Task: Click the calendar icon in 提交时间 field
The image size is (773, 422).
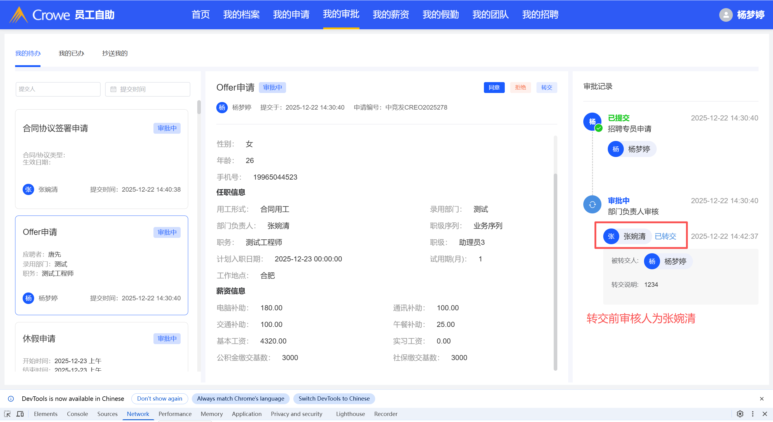Action: (113, 89)
